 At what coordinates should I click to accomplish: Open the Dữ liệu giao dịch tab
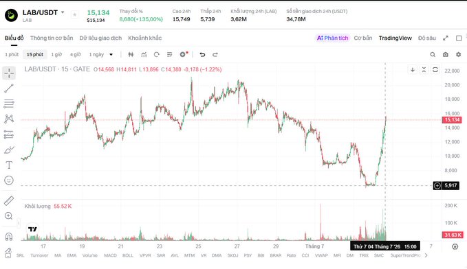[x=100, y=38]
